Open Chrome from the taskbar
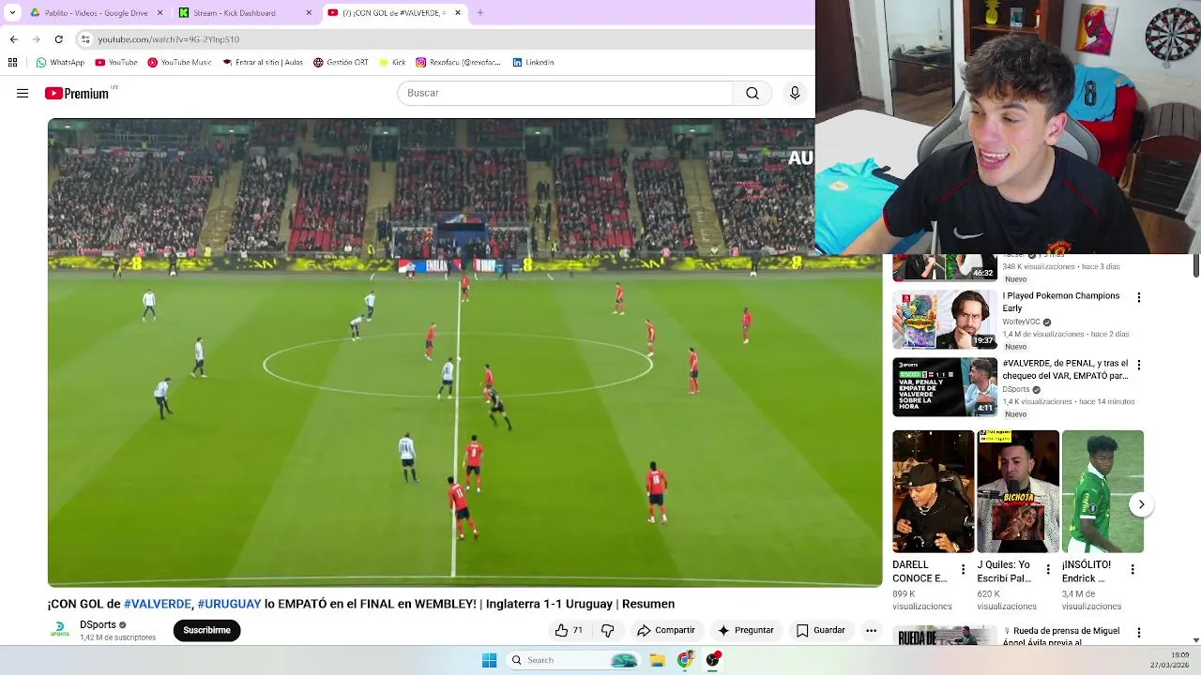This screenshot has height=675, width=1201. (x=685, y=660)
